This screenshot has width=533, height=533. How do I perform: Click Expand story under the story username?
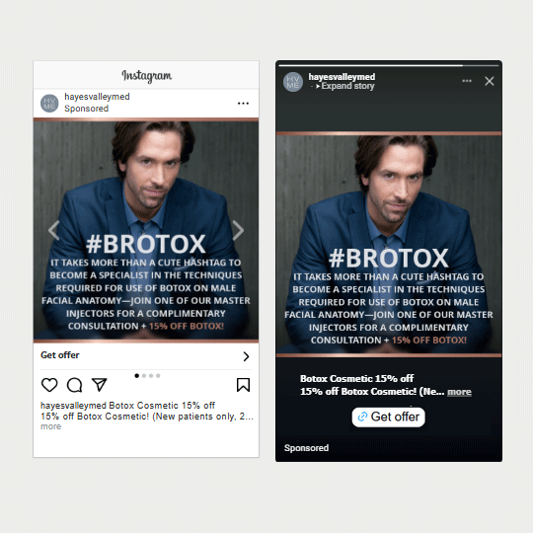click(344, 86)
